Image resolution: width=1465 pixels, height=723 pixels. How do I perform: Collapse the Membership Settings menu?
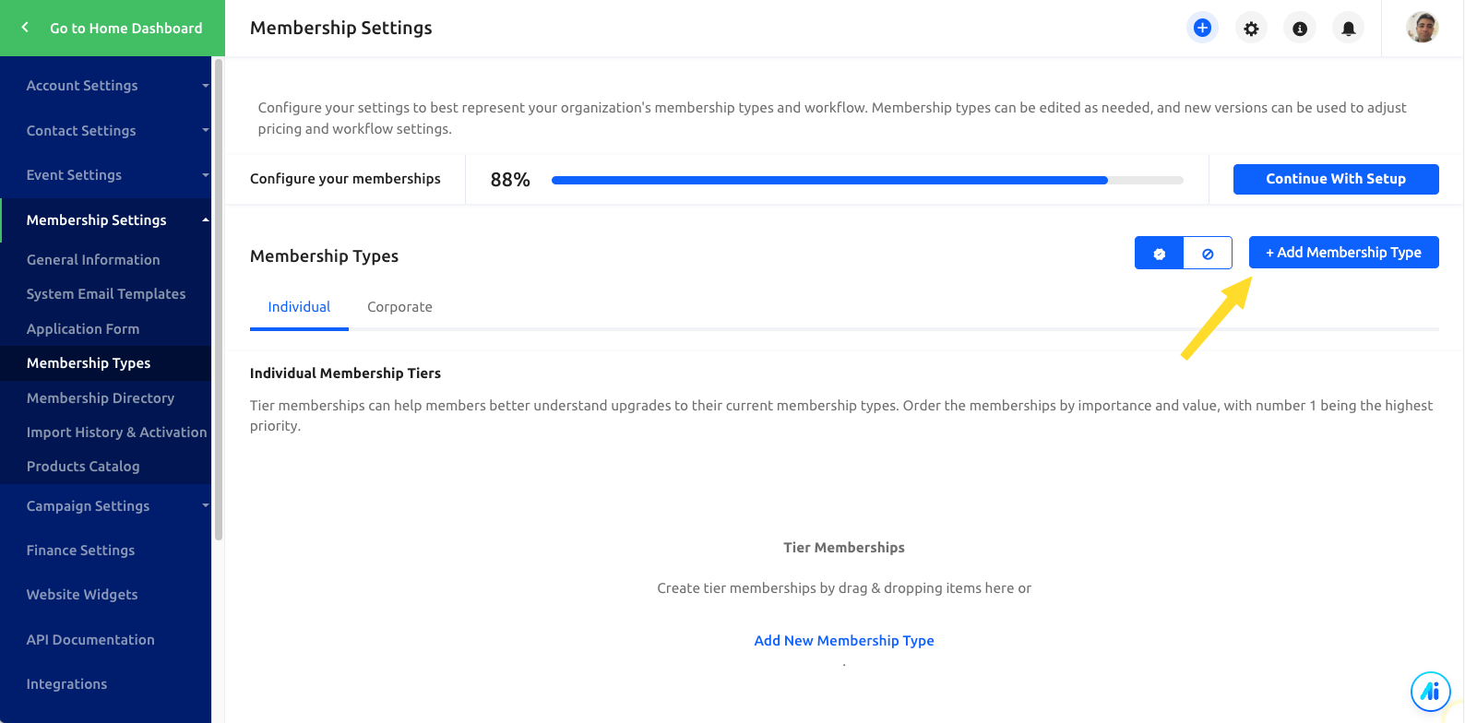106,220
